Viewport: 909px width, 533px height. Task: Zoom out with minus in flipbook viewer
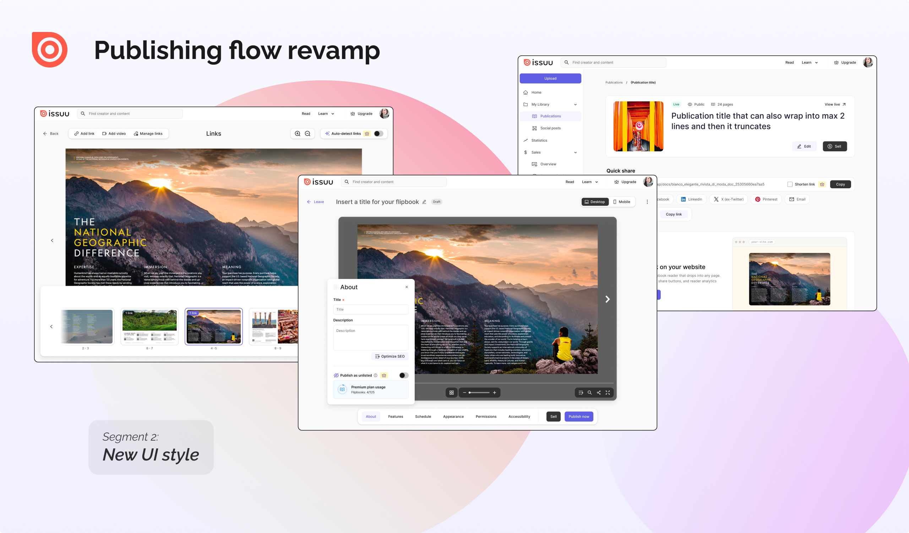point(464,393)
